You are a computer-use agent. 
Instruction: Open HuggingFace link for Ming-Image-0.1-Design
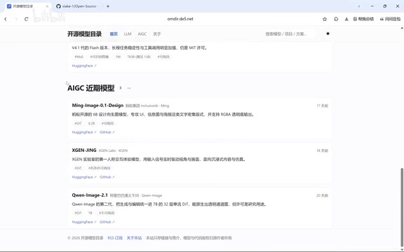pos(84,132)
